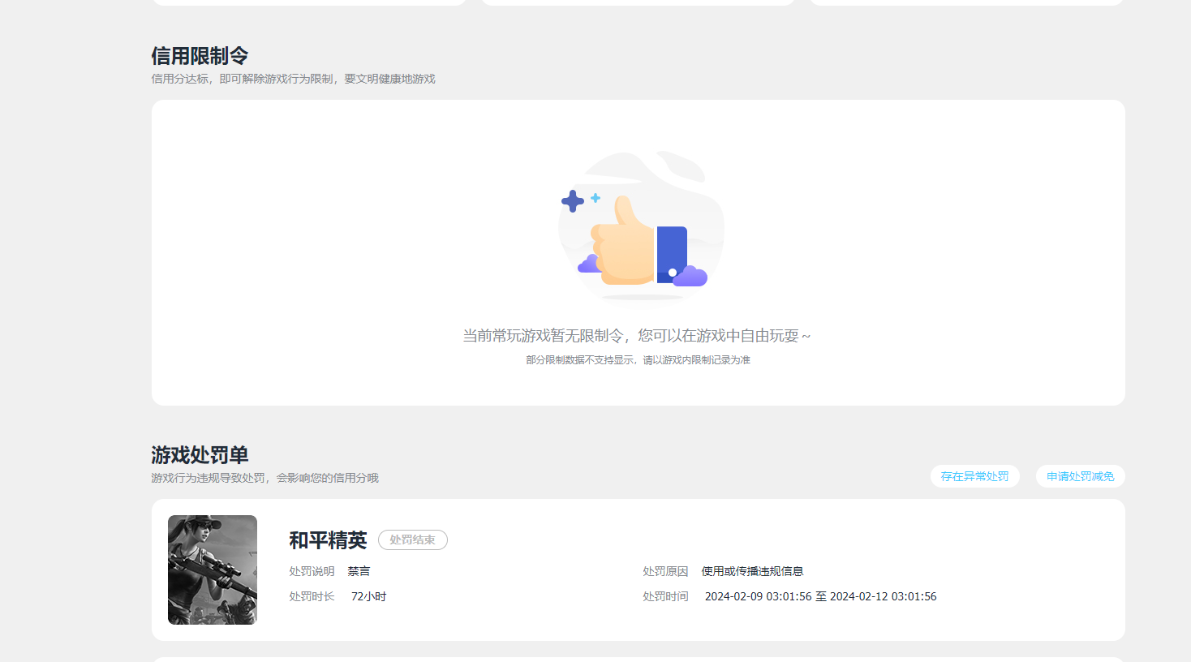Click the 禁言 penalty description value
This screenshot has width=1191, height=662.
click(x=359, y=571)
